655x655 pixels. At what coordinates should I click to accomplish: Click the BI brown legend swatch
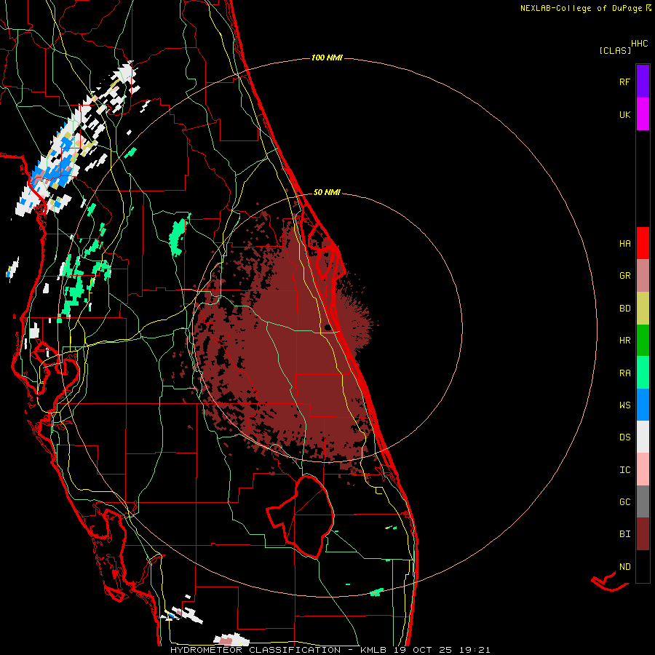pos(643,534)
